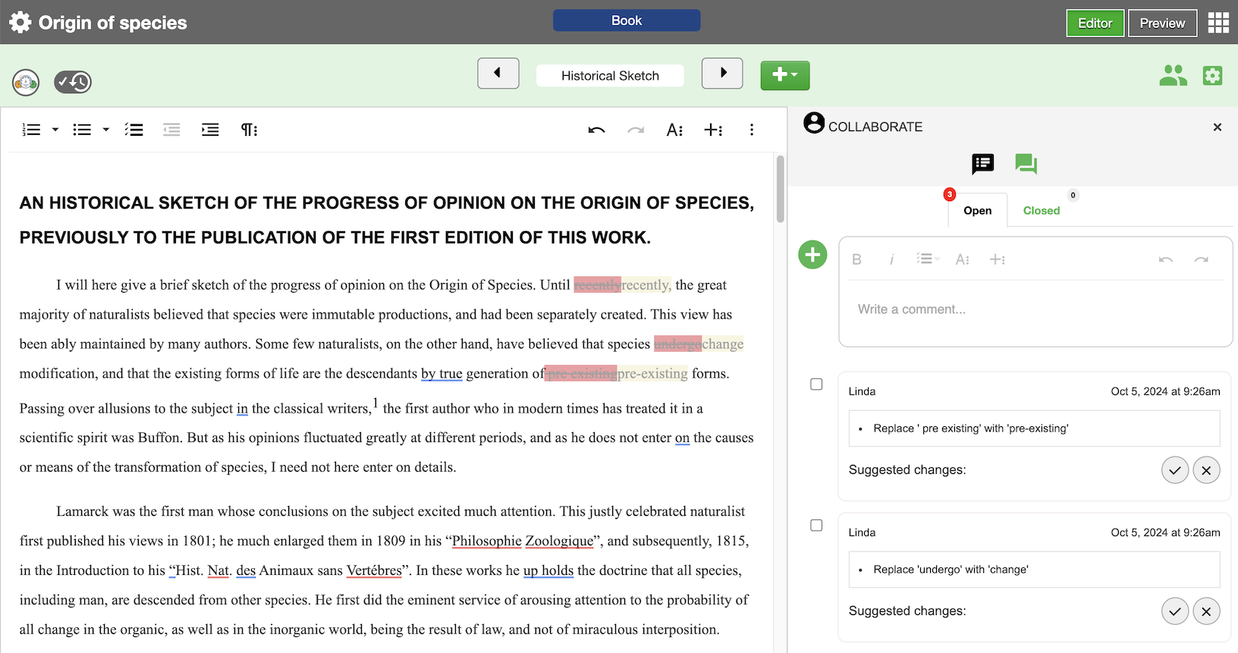Click the green add comment plus button
This screenshot has width=1238, height=653.
(x=812, y=255)
